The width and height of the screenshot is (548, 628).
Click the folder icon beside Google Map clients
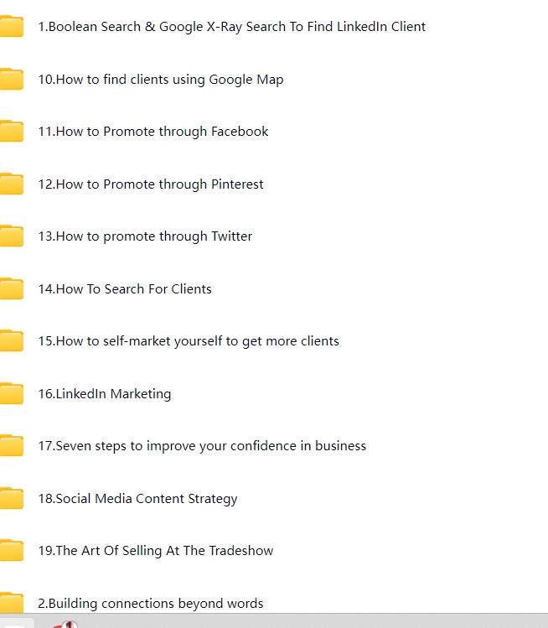(x=11, y=80)
